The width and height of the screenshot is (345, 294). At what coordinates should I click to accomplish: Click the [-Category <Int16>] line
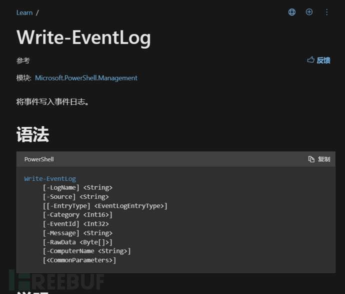coord(77,215)
